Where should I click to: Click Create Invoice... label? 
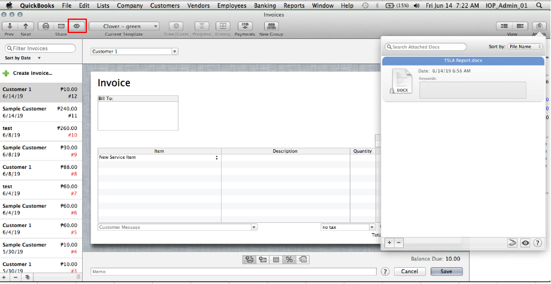(x=33, y=74)
